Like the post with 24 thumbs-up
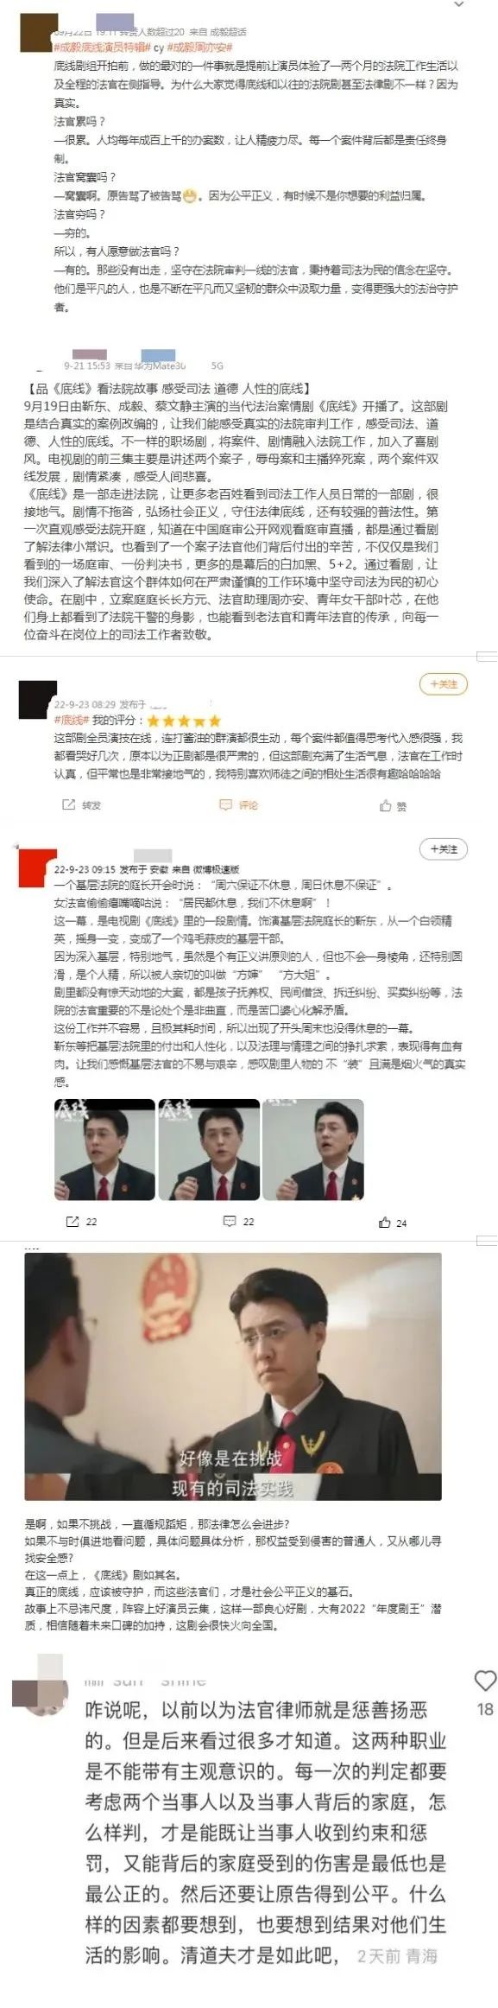The image size is (498, 2008). (393, 1223)
